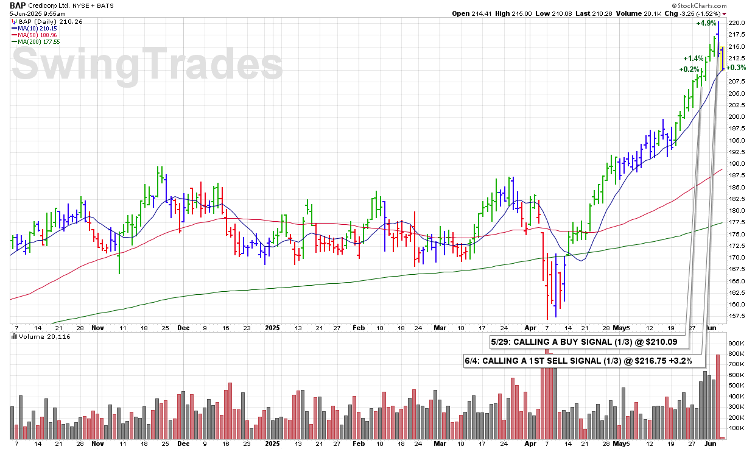Click the SwingTrades watermark text
The width and height of the screenshot is (755, 449).
147,65
